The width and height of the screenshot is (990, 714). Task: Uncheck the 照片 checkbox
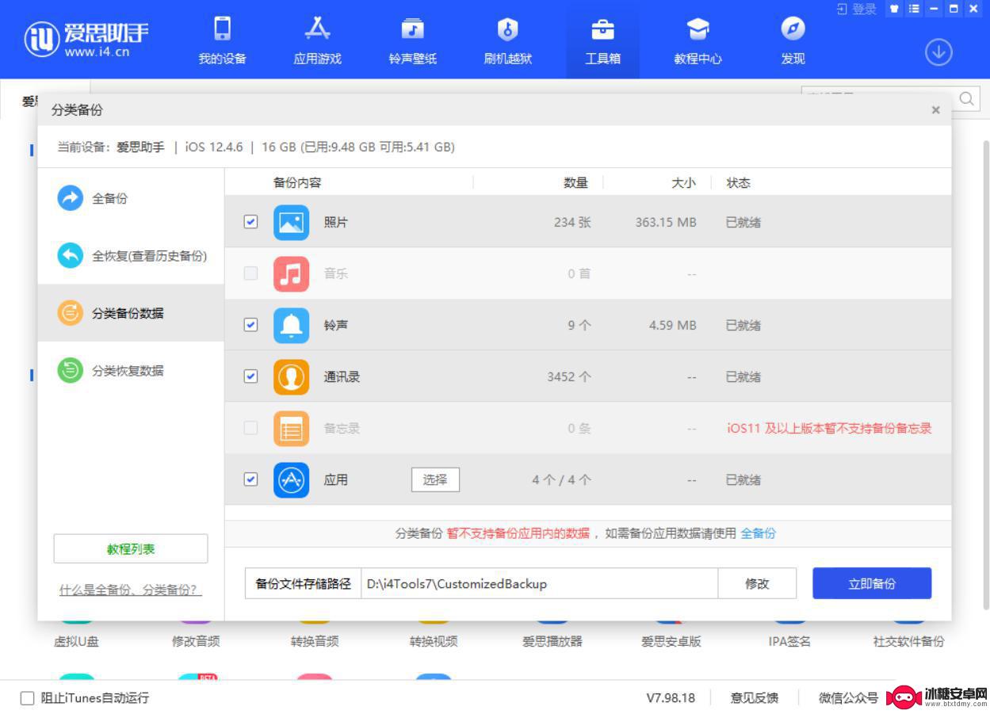point(250,222)
